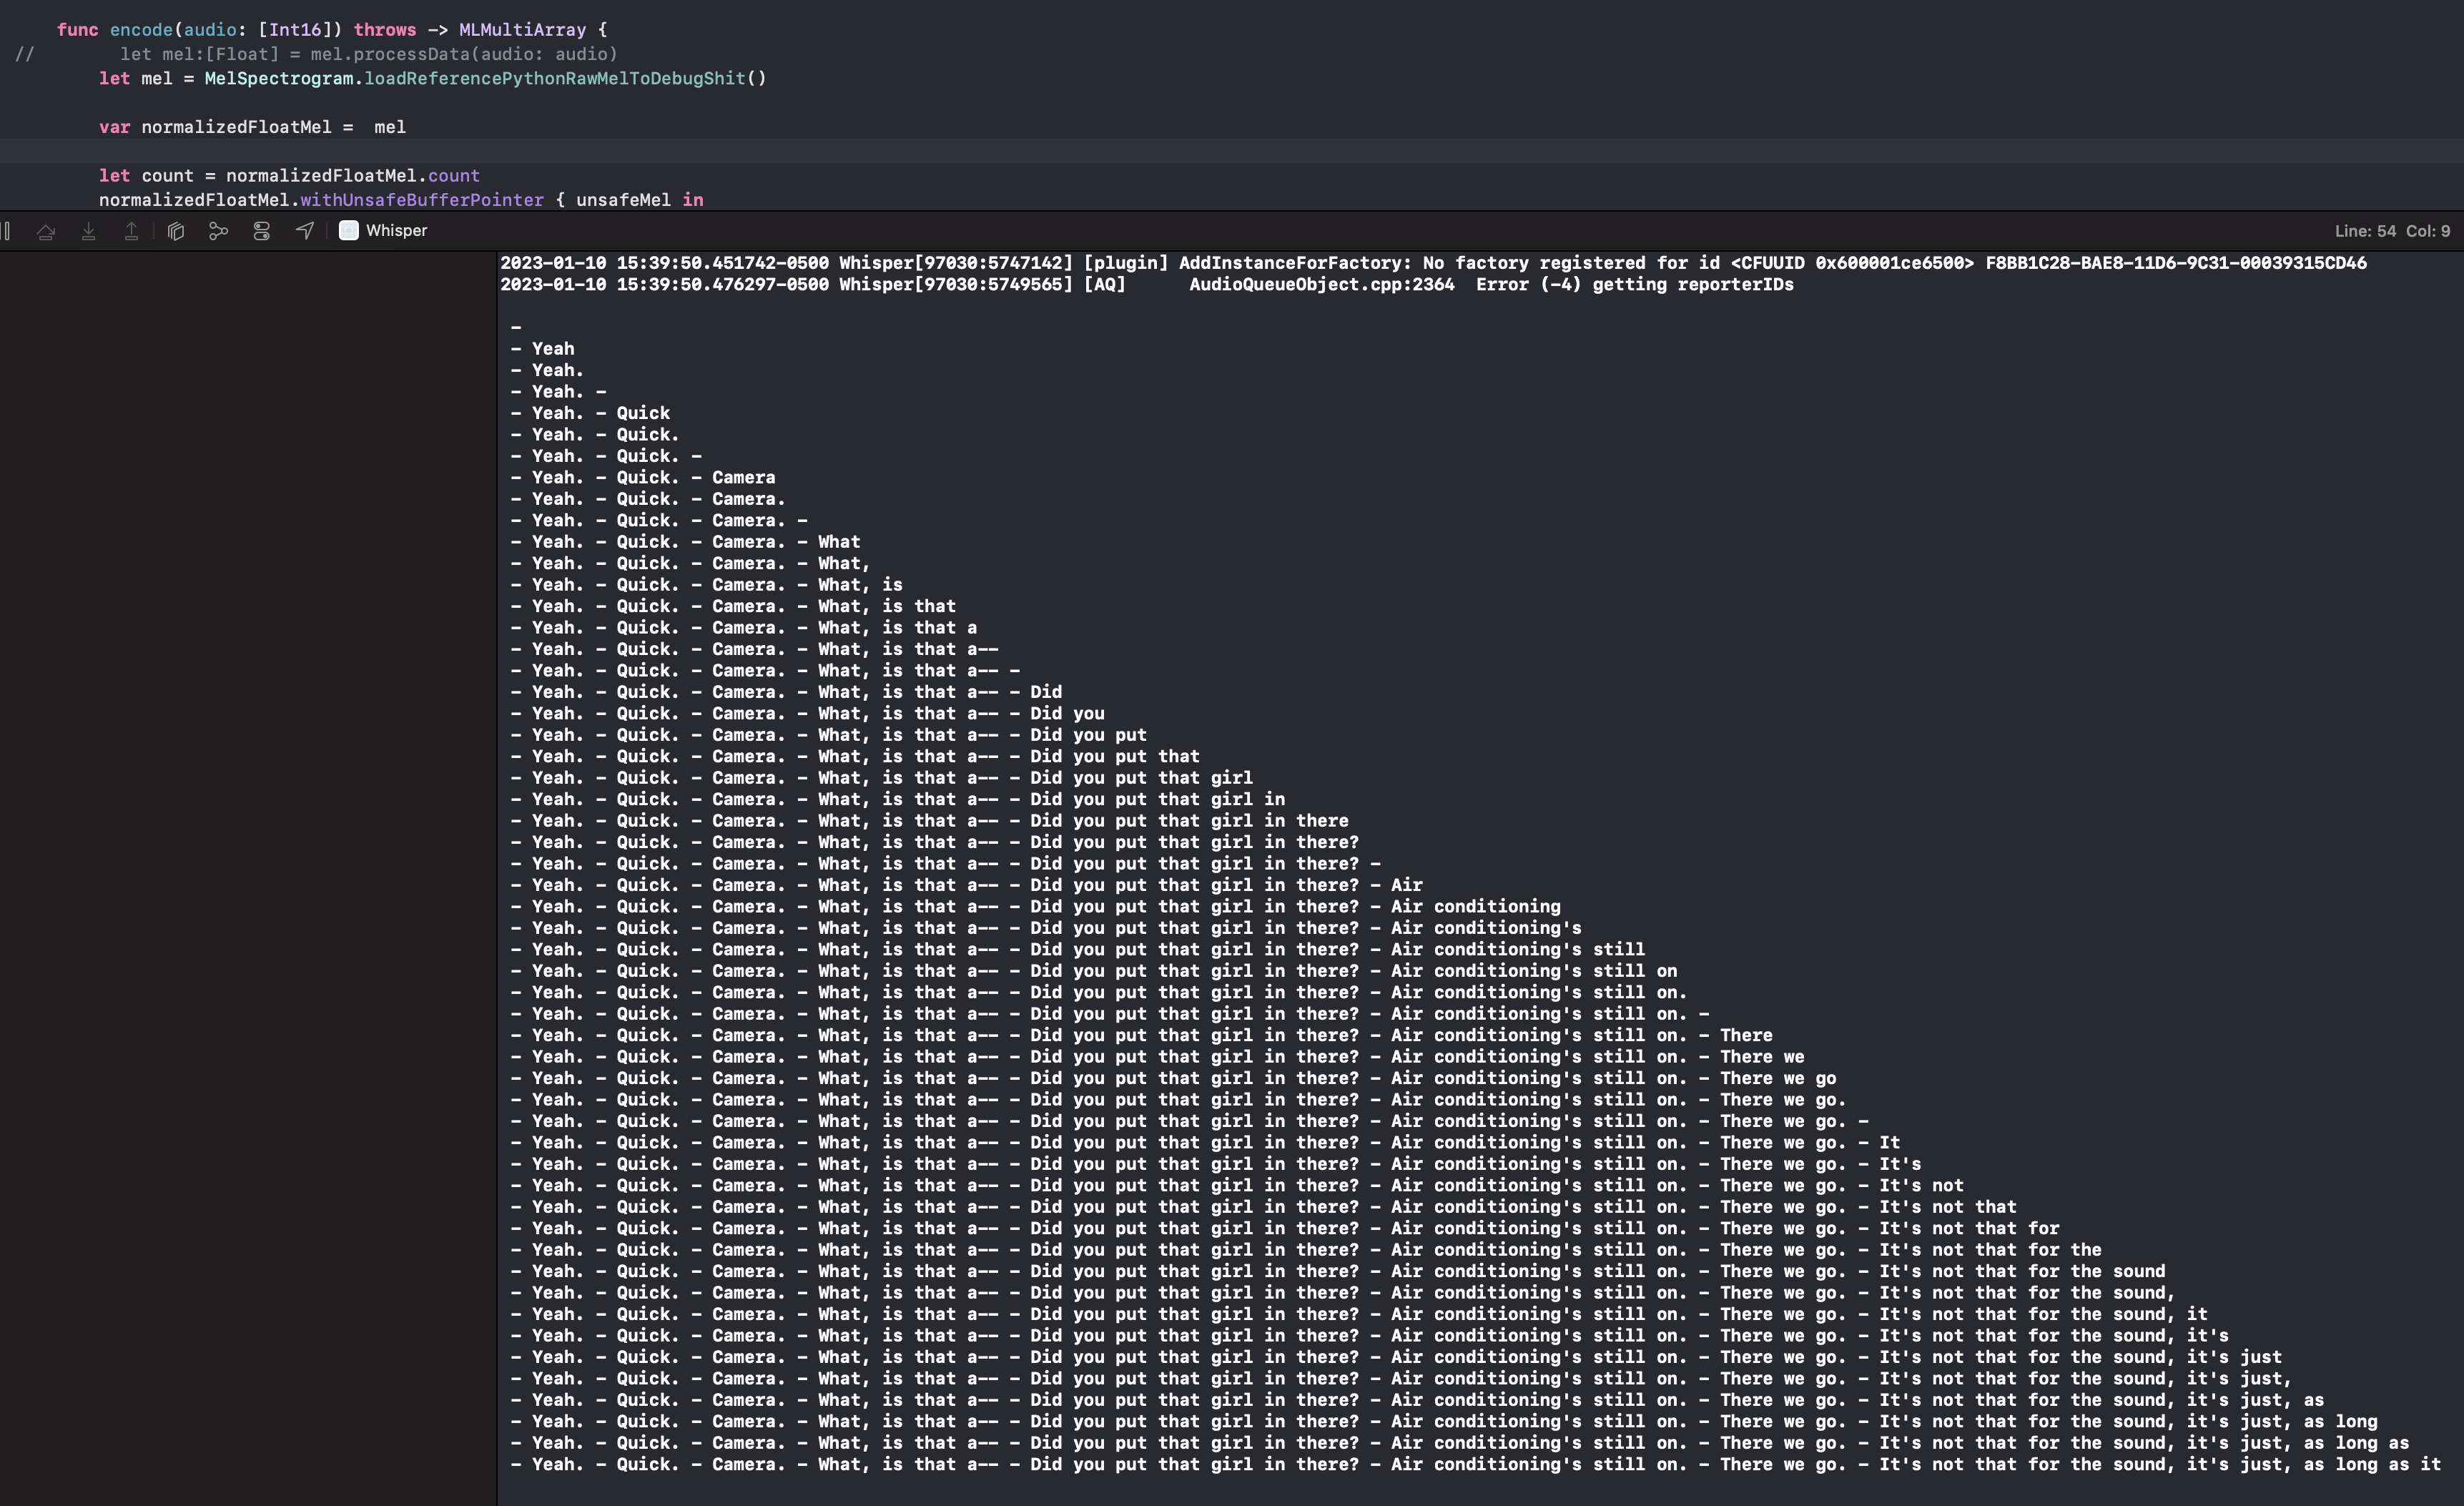Pause program execution in debug bar

click(6, 231)
